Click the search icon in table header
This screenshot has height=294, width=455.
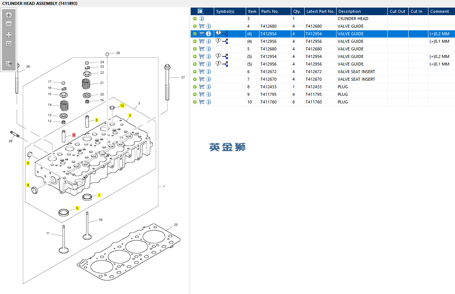[201, 11]
